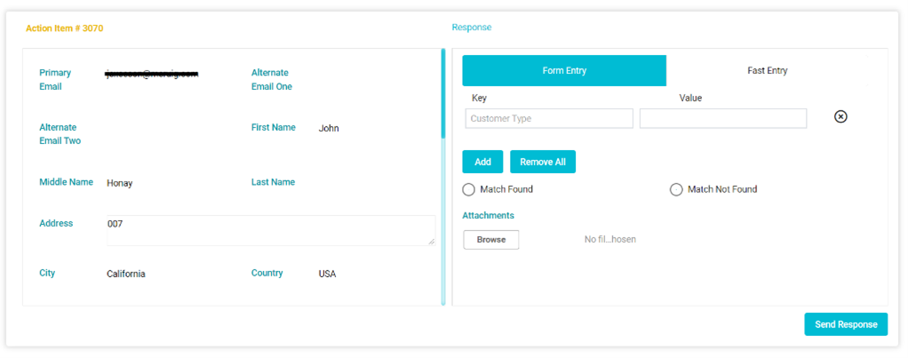Viewport: 908px width, 358px height.
Task: Select the Match Found radio button
Action: click(x=468, y=189)
